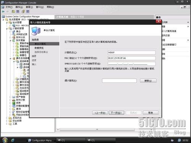This screenshot has width=191, height=143.
Task: Click the 冲突的记录 icon in tree
Action: (x=14, y=34)
